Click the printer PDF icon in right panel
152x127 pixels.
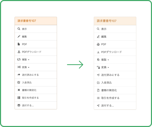[x=98, y=44]
